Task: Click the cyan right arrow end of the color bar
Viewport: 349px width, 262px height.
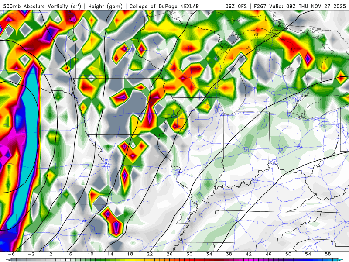Action: coord(341,260)
